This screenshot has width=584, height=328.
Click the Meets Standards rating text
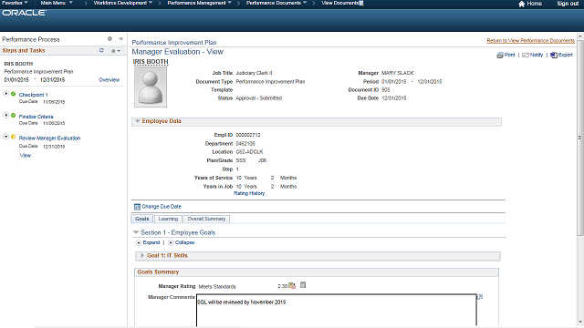click(x=217, y=287)
